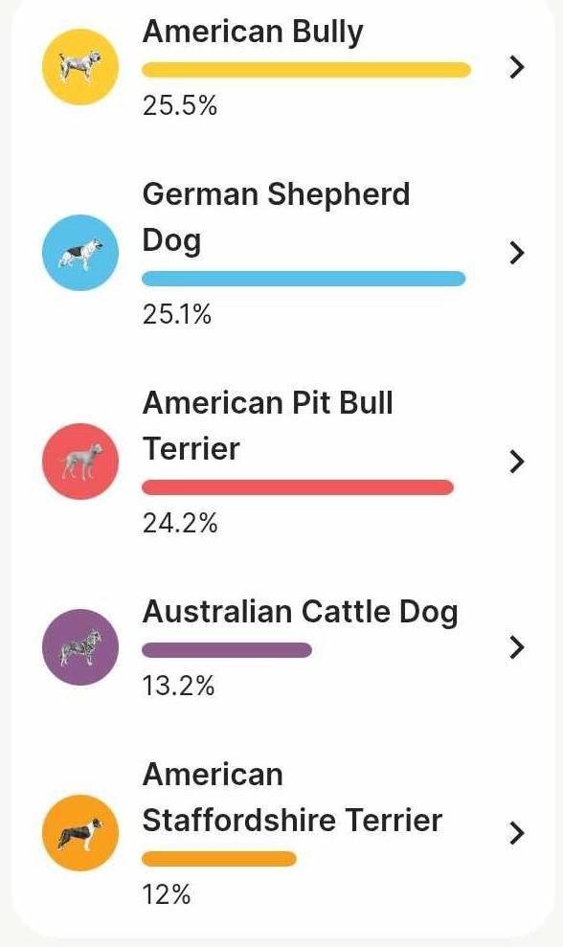Open the American Pit Bull Terrier title
563x947 pixels.
point(267,426)
